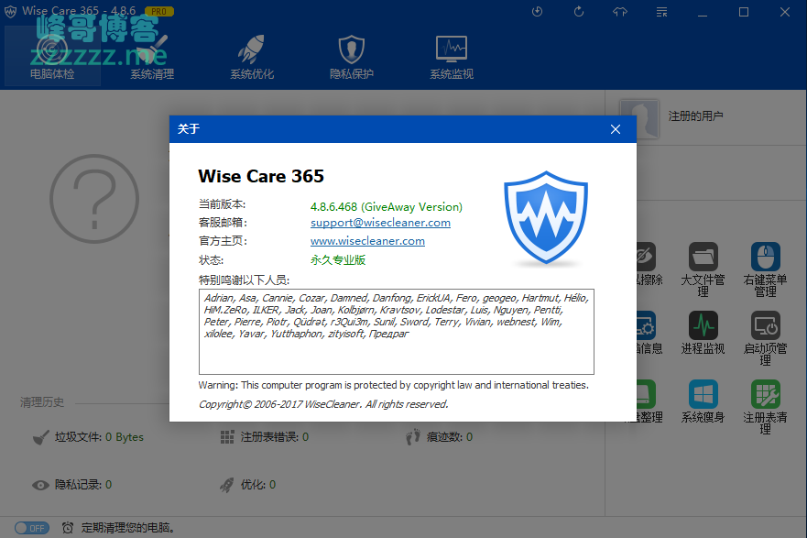The image size is (807, 538).
Task: Open the 系统清理 tab
Action: [152, 56]
